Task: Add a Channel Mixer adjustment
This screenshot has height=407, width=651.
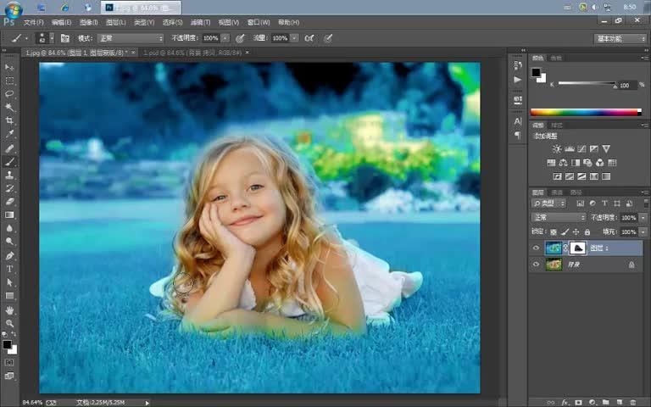Action: pyautogui.click(x=599, y=163)
